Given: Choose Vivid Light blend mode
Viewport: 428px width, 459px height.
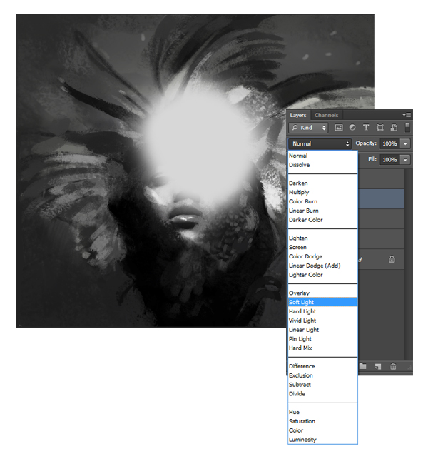Looking at the screenshot, I should pyautogui.click(x=322, y=321).
